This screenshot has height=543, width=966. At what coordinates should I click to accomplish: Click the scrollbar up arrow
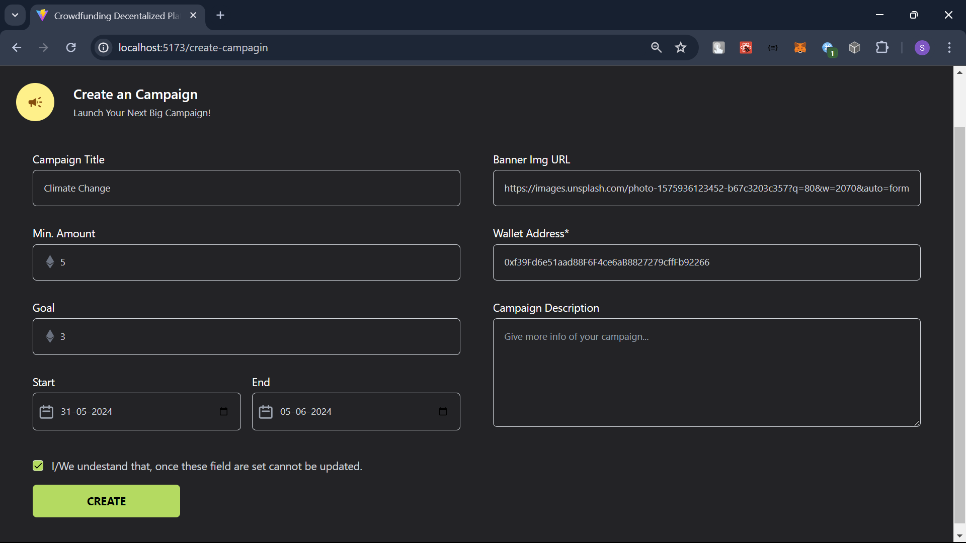point(959,72)
